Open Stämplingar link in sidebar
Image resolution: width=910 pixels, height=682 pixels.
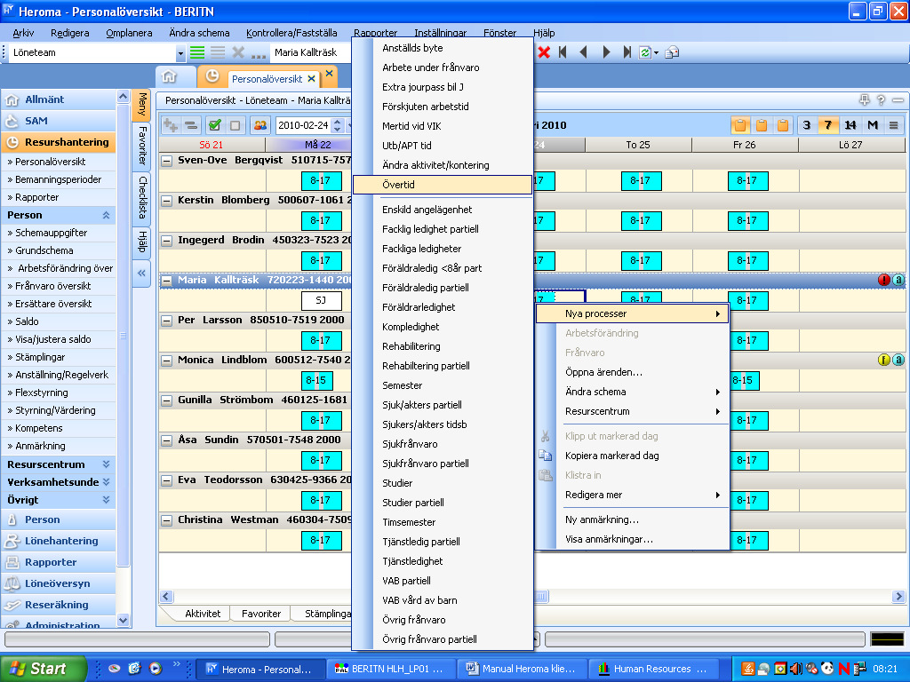[40, 357]
